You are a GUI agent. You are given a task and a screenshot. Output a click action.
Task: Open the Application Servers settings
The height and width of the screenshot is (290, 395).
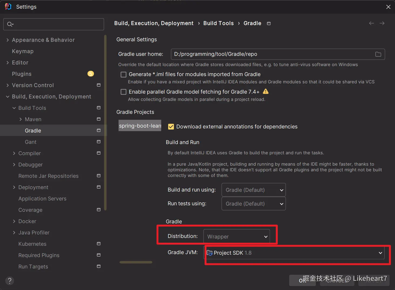42,199
